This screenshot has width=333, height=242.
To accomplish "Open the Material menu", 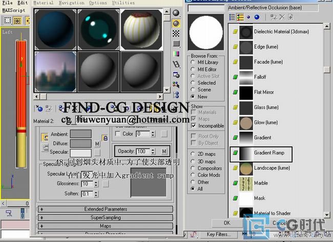I will tap(44, 3).
